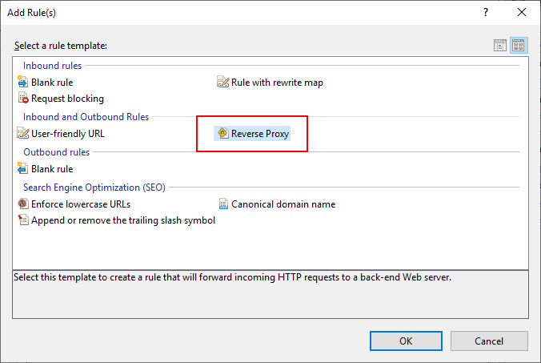Click the Inbound rules group header

point(52,66)
